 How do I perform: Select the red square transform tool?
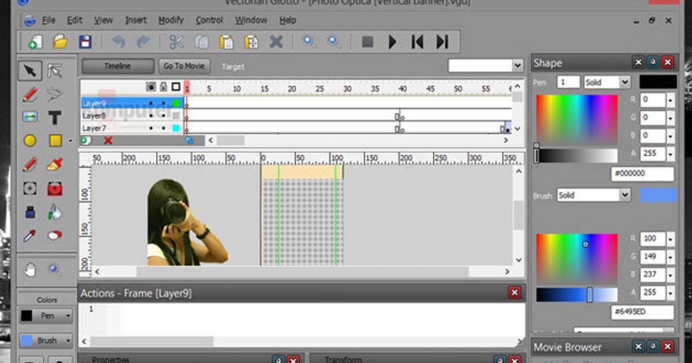coord(55,188)
